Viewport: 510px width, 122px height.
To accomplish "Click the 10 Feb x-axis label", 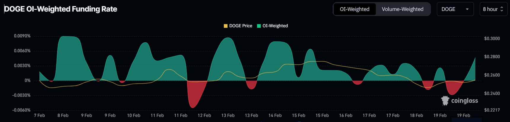I will (134, 115).
